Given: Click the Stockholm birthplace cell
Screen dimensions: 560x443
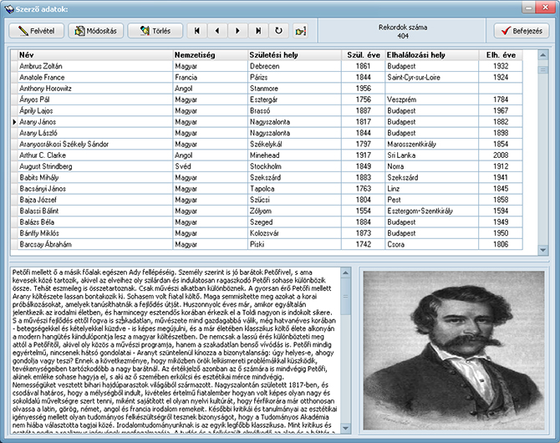Looking at the screenshot, I should pyautogui.click(x=294, y=166).
